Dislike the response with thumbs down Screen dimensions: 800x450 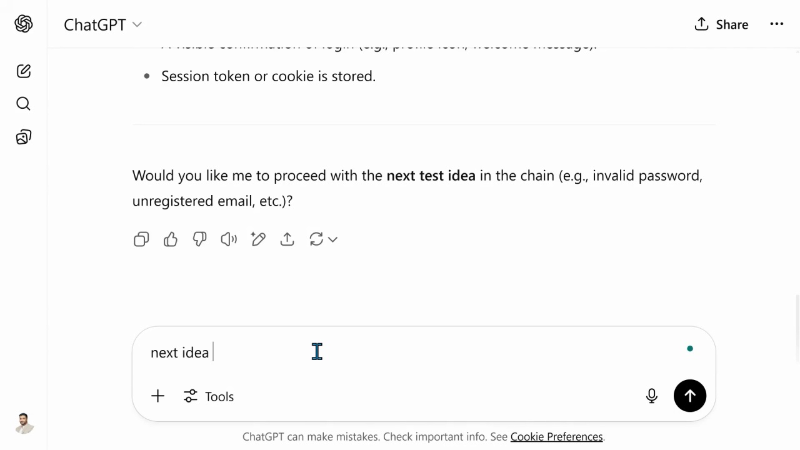click(200, 239)
